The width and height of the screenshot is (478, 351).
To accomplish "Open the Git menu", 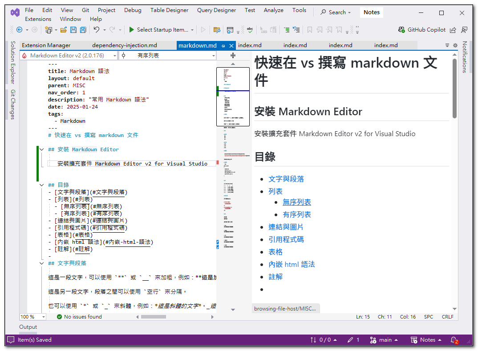I will (85, 10).
